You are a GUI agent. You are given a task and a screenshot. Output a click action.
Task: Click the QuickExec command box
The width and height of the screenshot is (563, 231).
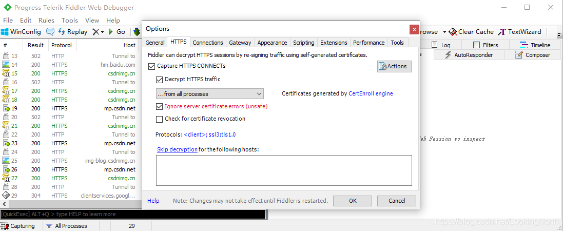coord(133,214)
